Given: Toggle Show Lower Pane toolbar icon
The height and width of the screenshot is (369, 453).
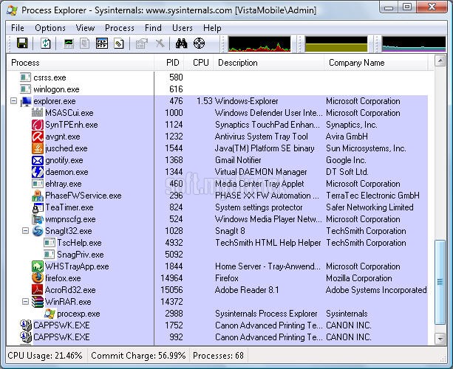Looking at the screenshot, I should pyautogui.click(x=102, y=44).
